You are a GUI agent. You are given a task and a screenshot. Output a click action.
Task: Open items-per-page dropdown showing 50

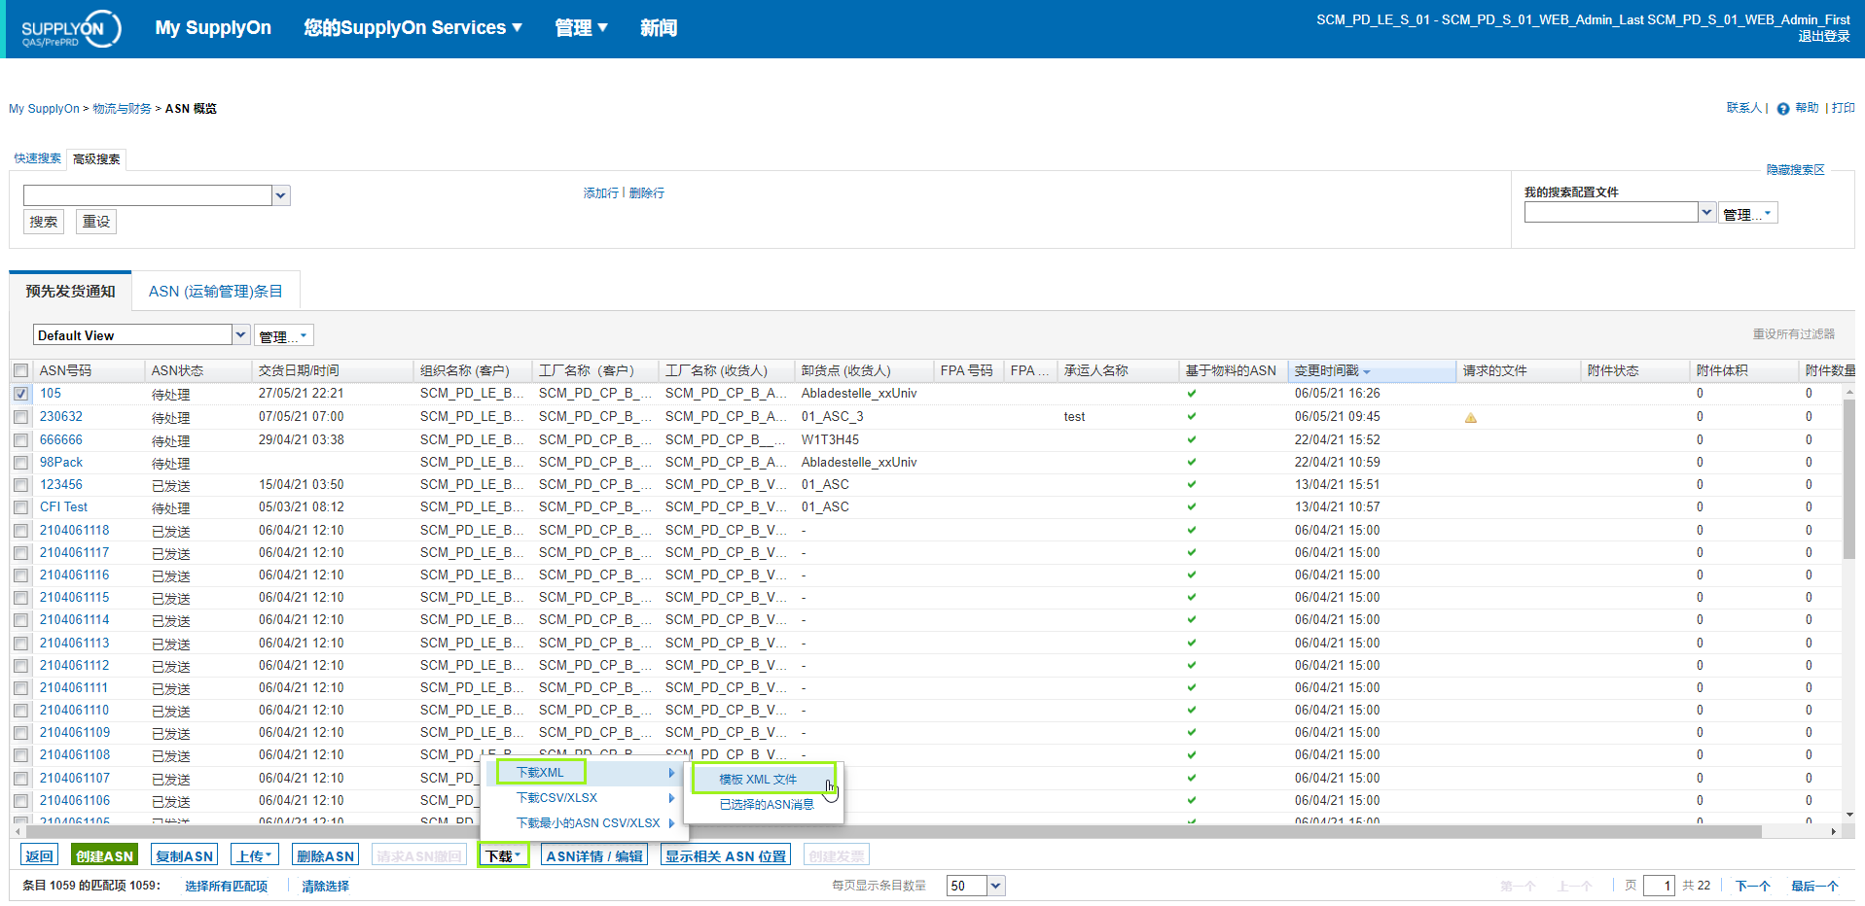(996, 886)
